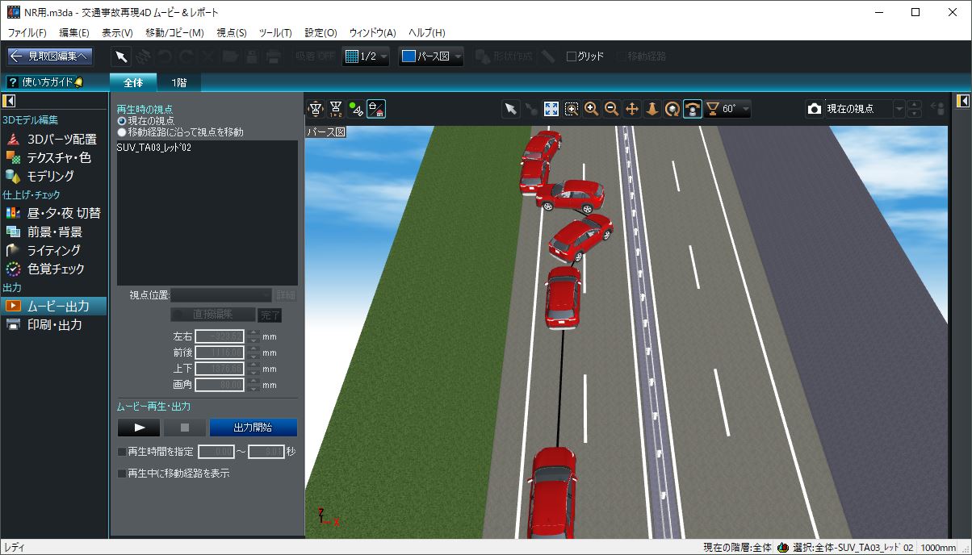Click the zoom in magnifier icon
972x555 pixels.
pos(592,109)
